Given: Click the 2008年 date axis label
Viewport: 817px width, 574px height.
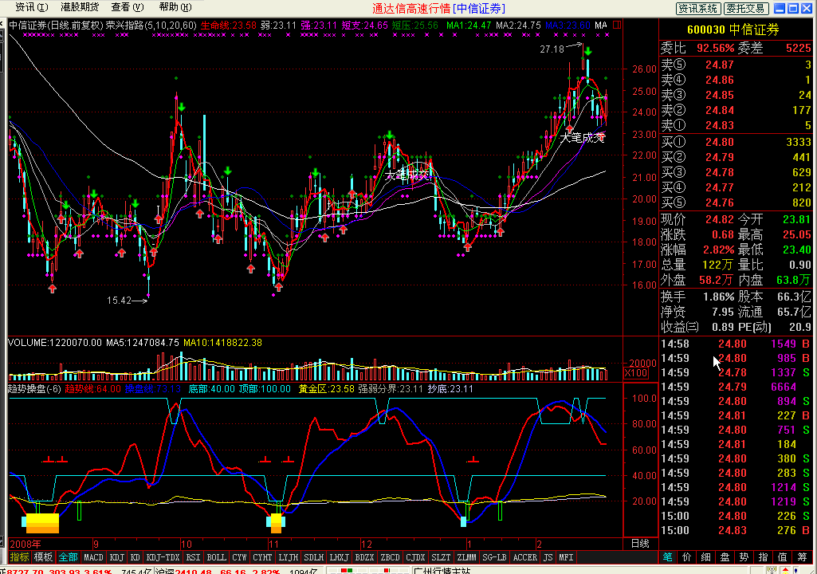Looking at the screenshot, I should pos(25,544).
